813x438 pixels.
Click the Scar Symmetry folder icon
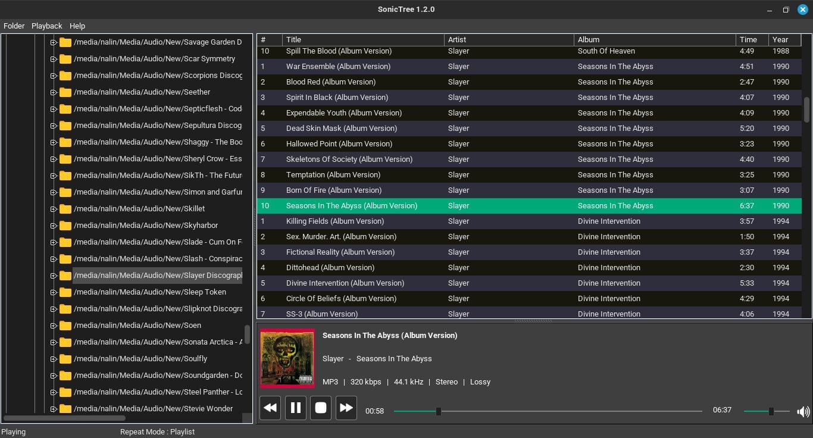(x=65, y=59)
